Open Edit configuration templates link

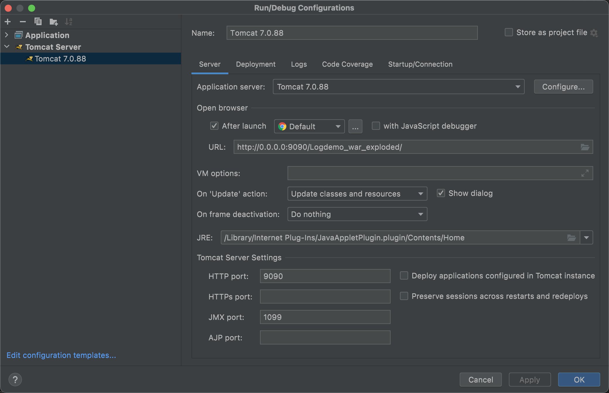pos(61,355)
